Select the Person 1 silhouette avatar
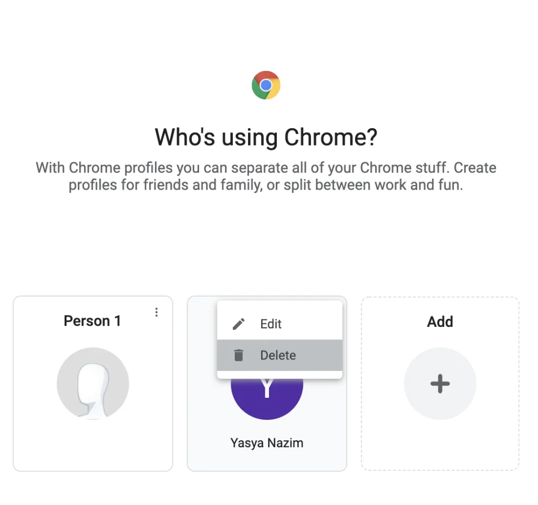This screenshot has height=505, width=538. 92,384
